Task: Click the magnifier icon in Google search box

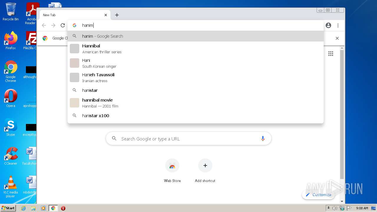Action: tap(114, 139)
